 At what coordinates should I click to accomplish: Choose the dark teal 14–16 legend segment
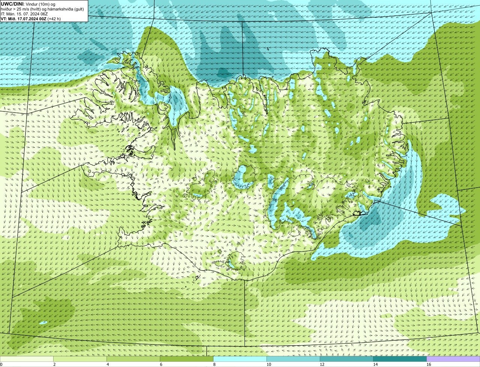click(400, 359)
